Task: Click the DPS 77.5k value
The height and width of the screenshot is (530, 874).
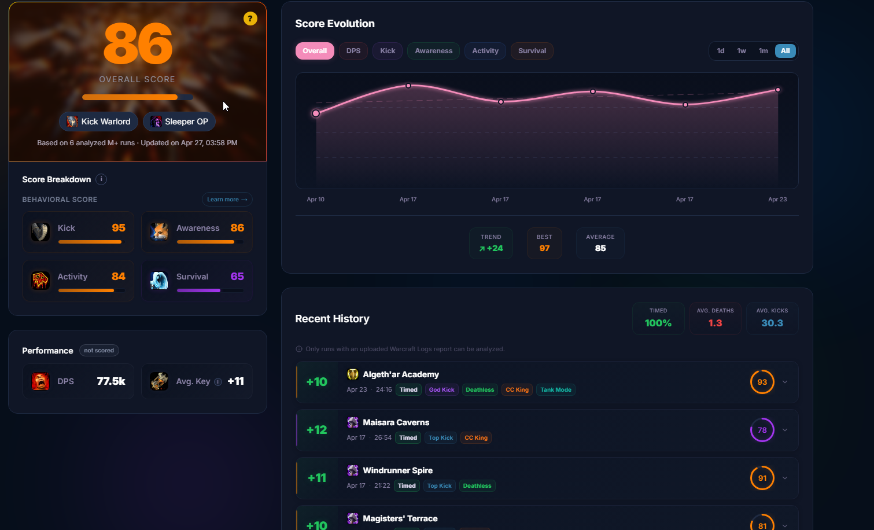Action: pyautogui.click(x=111, y=381)
